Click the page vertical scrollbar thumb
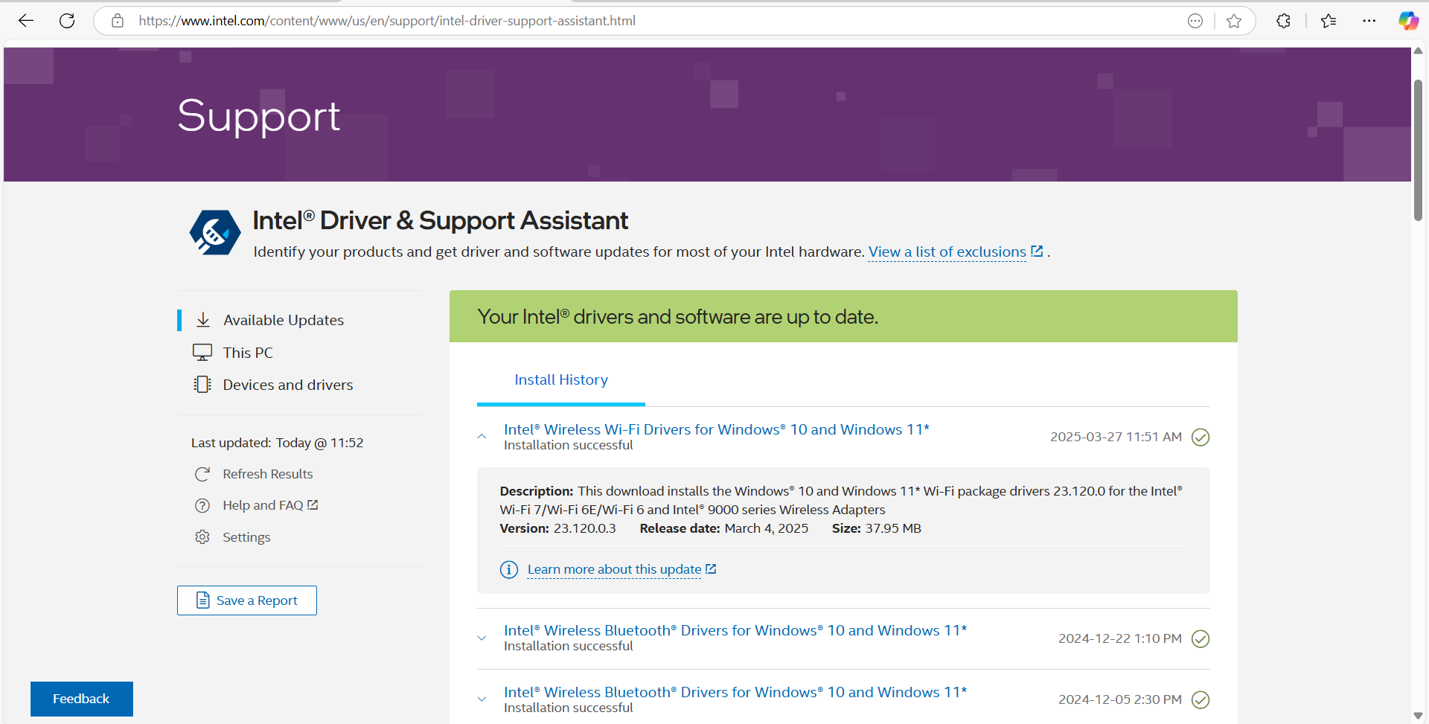 pyautogui.click(x=1419, y=149)
